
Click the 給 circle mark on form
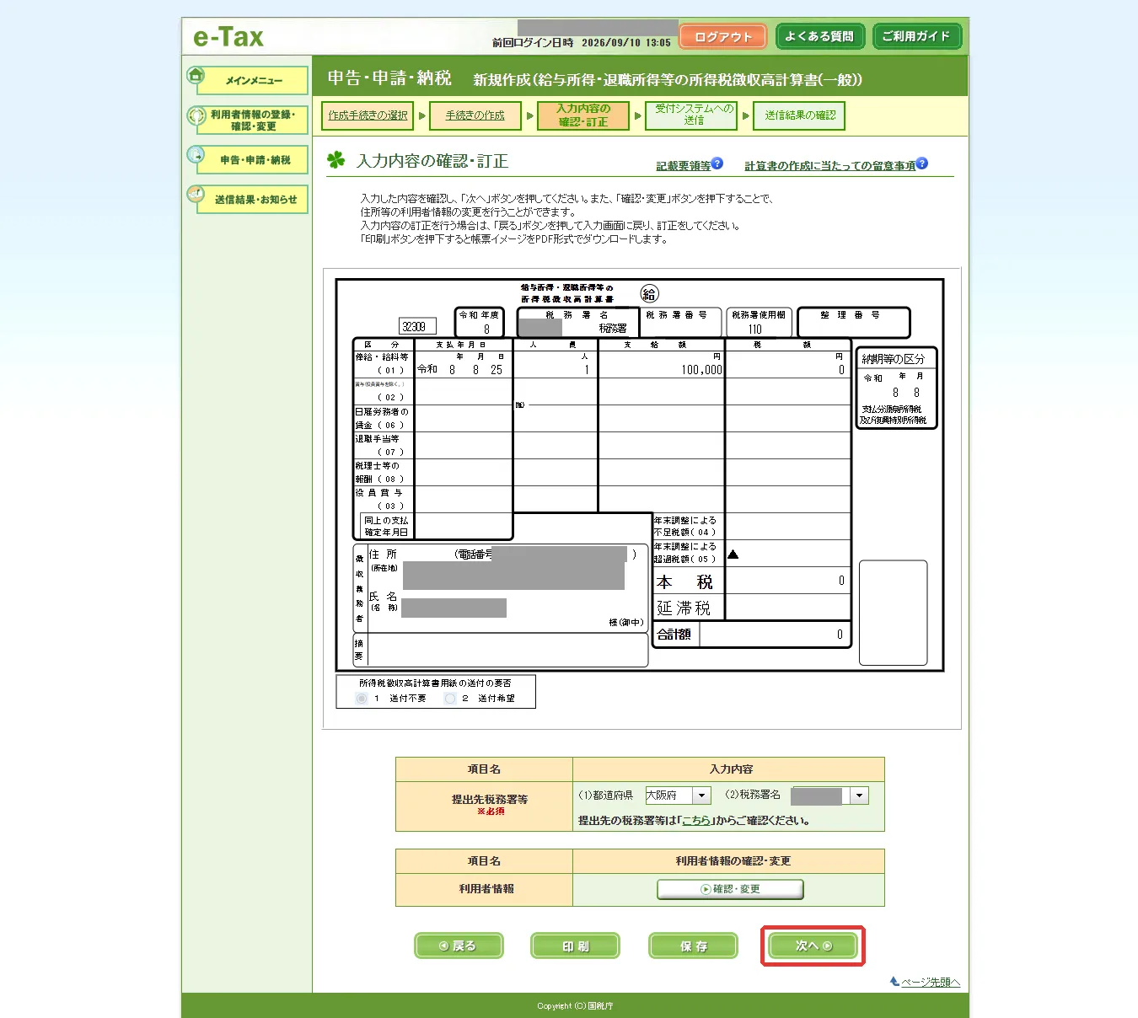(x=649, y=293)
